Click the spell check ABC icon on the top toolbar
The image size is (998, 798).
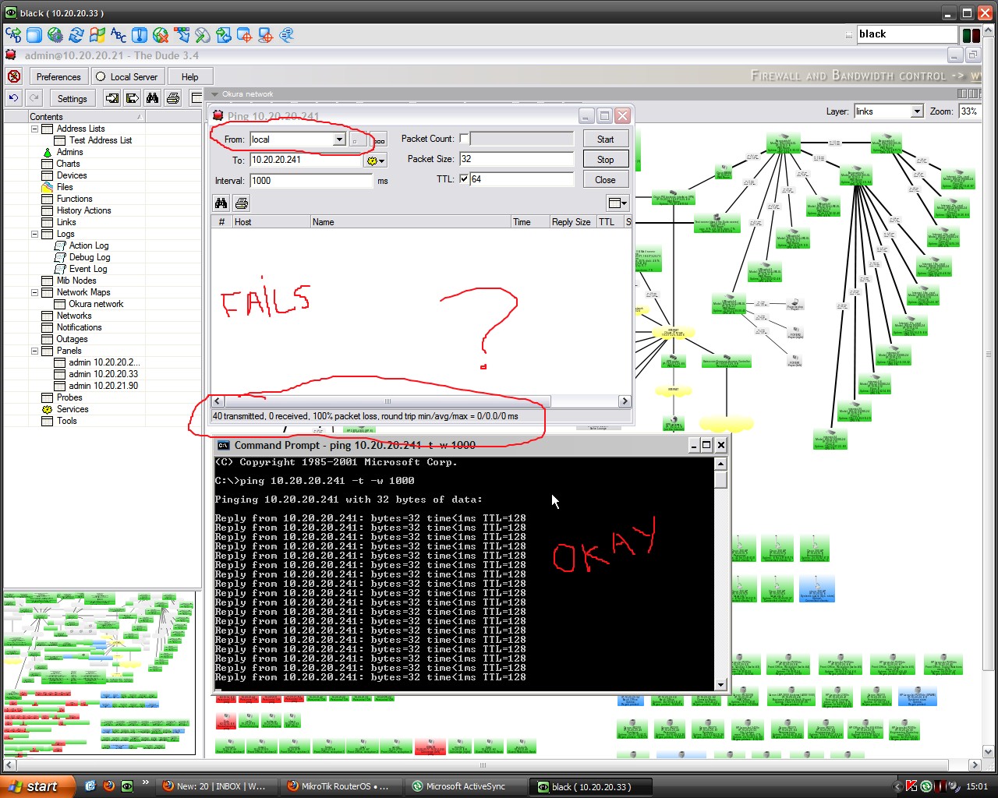tap(118, 34)
